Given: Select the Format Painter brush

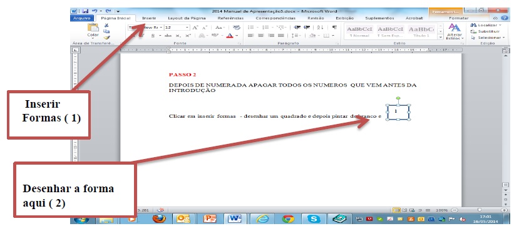Looking at the screenshot, I should pos(106,38).
